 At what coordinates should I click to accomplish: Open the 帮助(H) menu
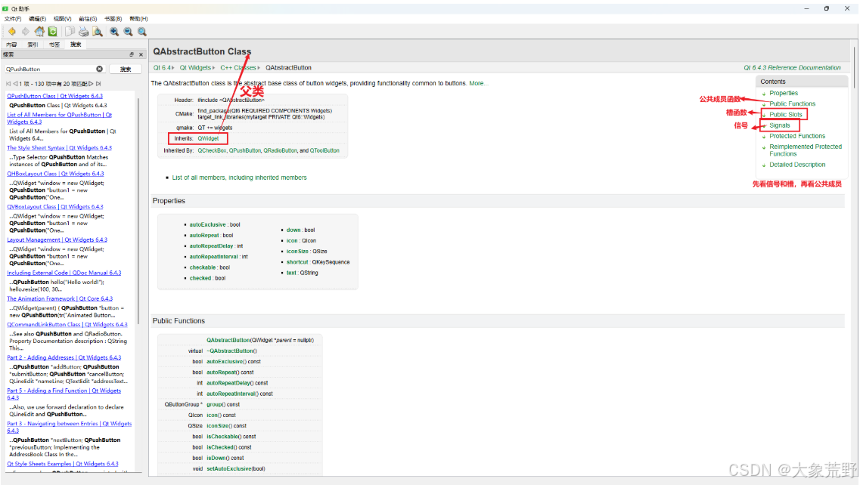[138, 19]
